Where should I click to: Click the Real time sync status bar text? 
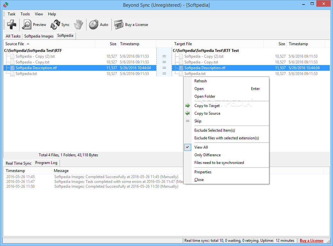tap(240, 241)
